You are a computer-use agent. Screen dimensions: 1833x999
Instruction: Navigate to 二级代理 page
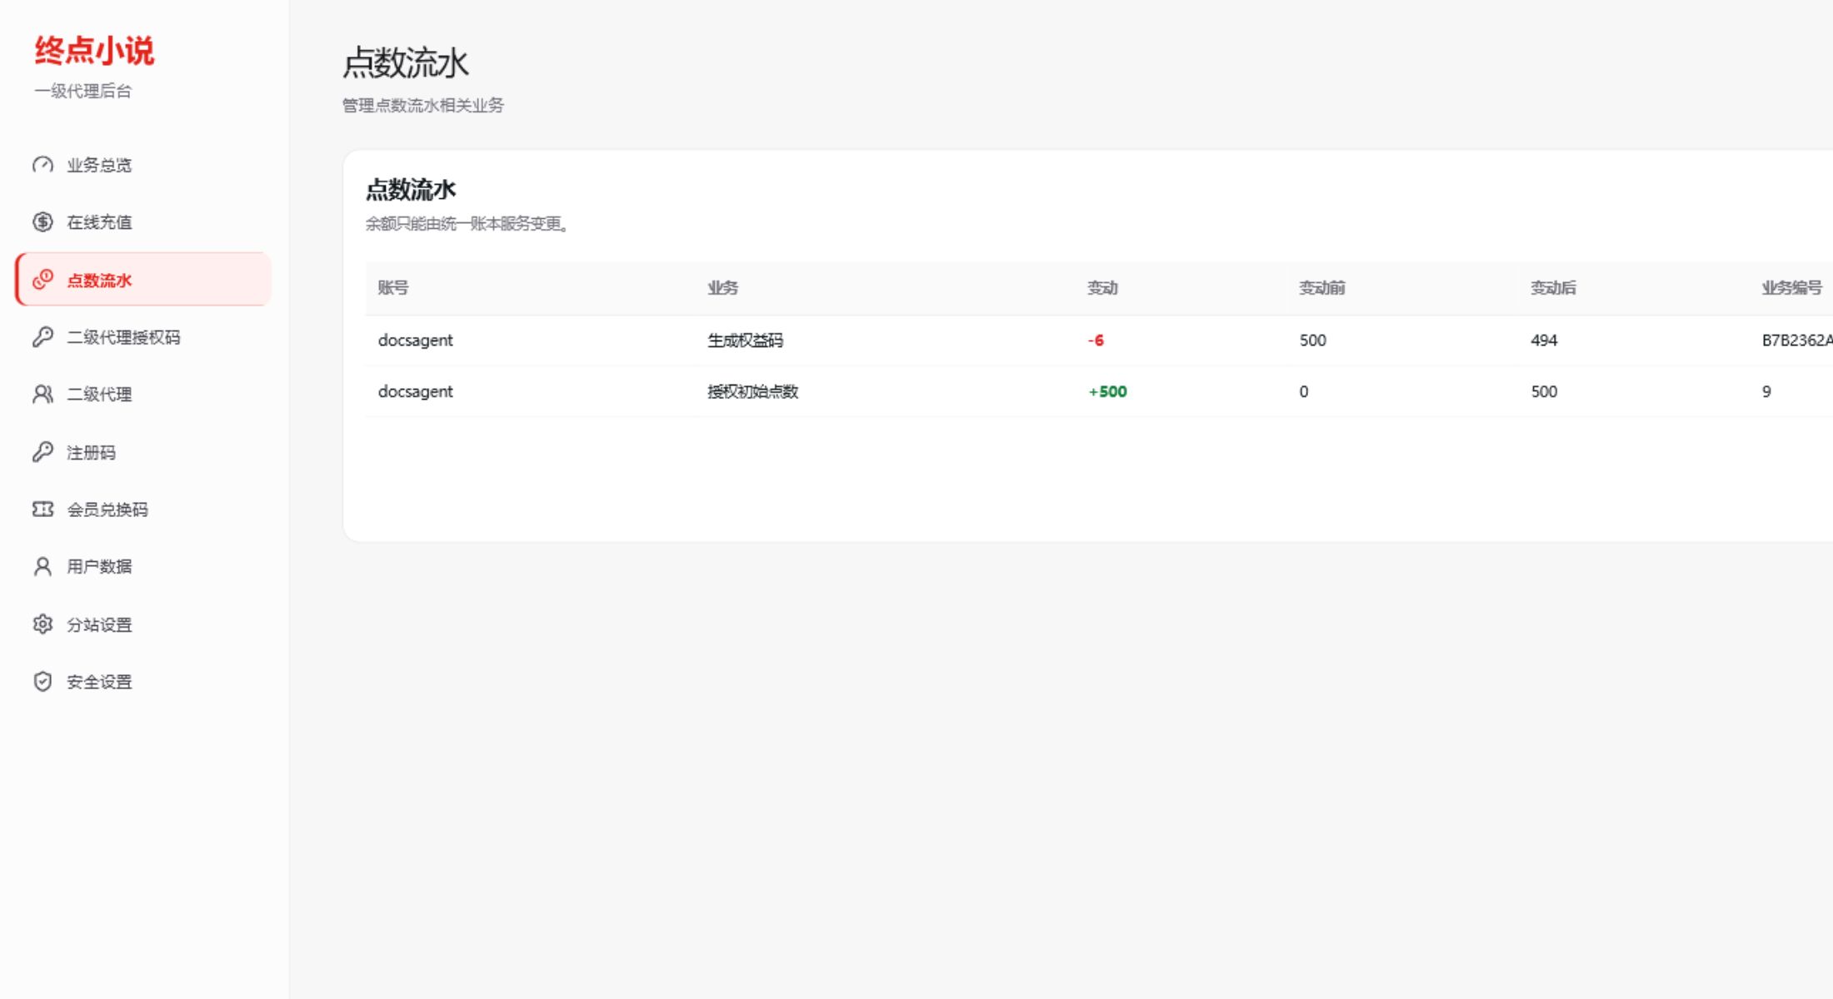[143, 395]
